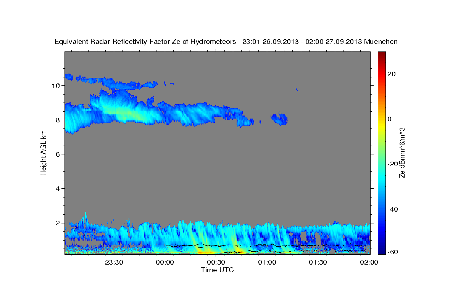Click the yellow region of the colorbar
This screenshot has width=458, height=305.
[381, 126]
